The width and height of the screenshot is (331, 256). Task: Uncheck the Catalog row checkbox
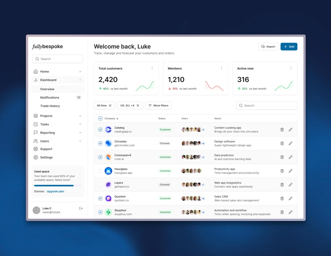point(100,130)
